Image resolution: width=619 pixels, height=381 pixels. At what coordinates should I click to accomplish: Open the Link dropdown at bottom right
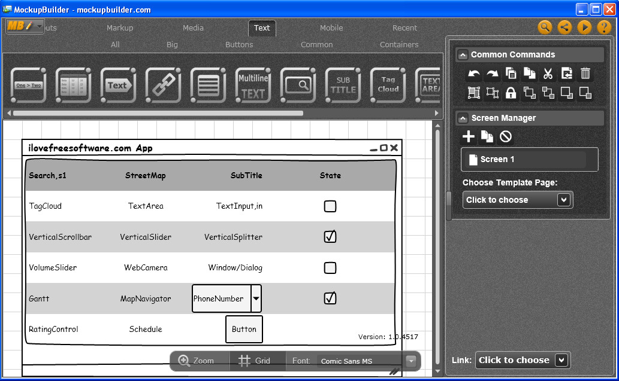click(522, 360)
